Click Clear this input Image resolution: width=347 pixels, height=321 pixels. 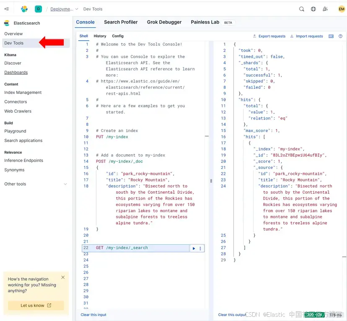pos(93,315)
